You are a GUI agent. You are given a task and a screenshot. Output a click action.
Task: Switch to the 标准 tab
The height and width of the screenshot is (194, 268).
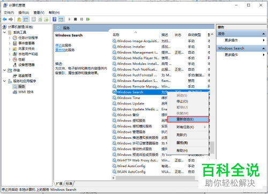[x=69, y=183]
